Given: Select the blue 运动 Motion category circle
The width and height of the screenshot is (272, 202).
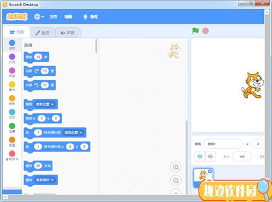Looking at the screenshot, I should (12, 43).
